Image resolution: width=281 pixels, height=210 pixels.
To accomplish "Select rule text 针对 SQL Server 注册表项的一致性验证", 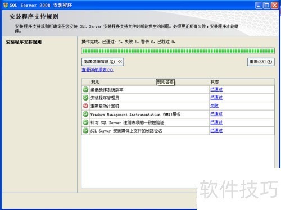I will [128, 122].
